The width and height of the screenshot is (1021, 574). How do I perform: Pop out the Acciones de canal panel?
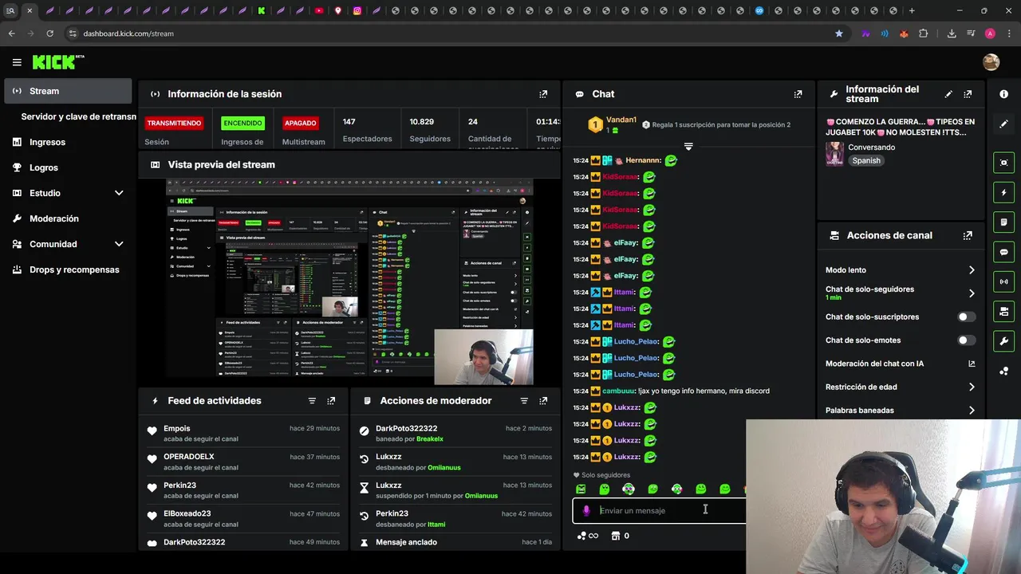[968, 235]
